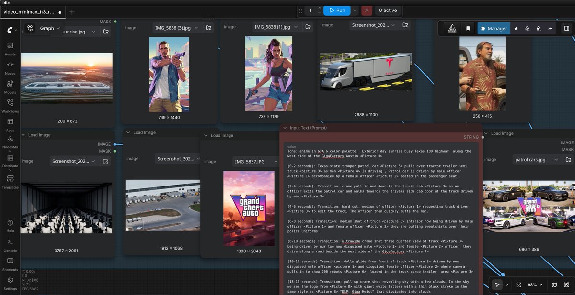Open the Console panel

[10, 245]
